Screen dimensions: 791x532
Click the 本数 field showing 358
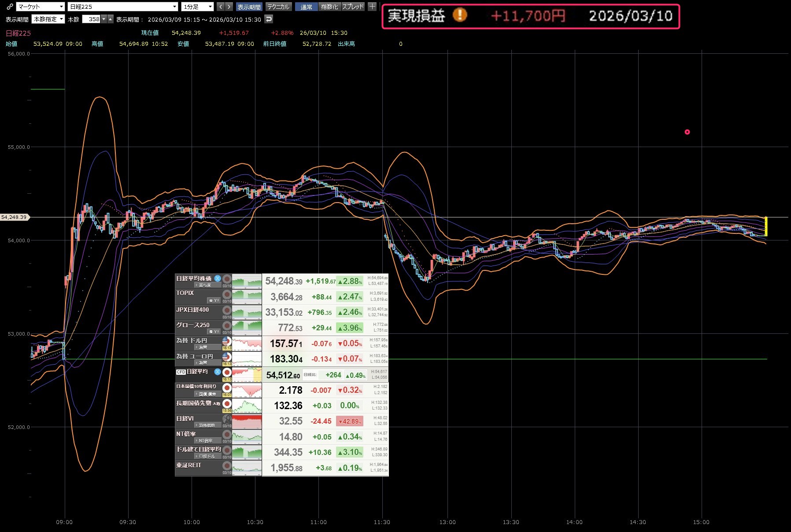tap(92, 19)
